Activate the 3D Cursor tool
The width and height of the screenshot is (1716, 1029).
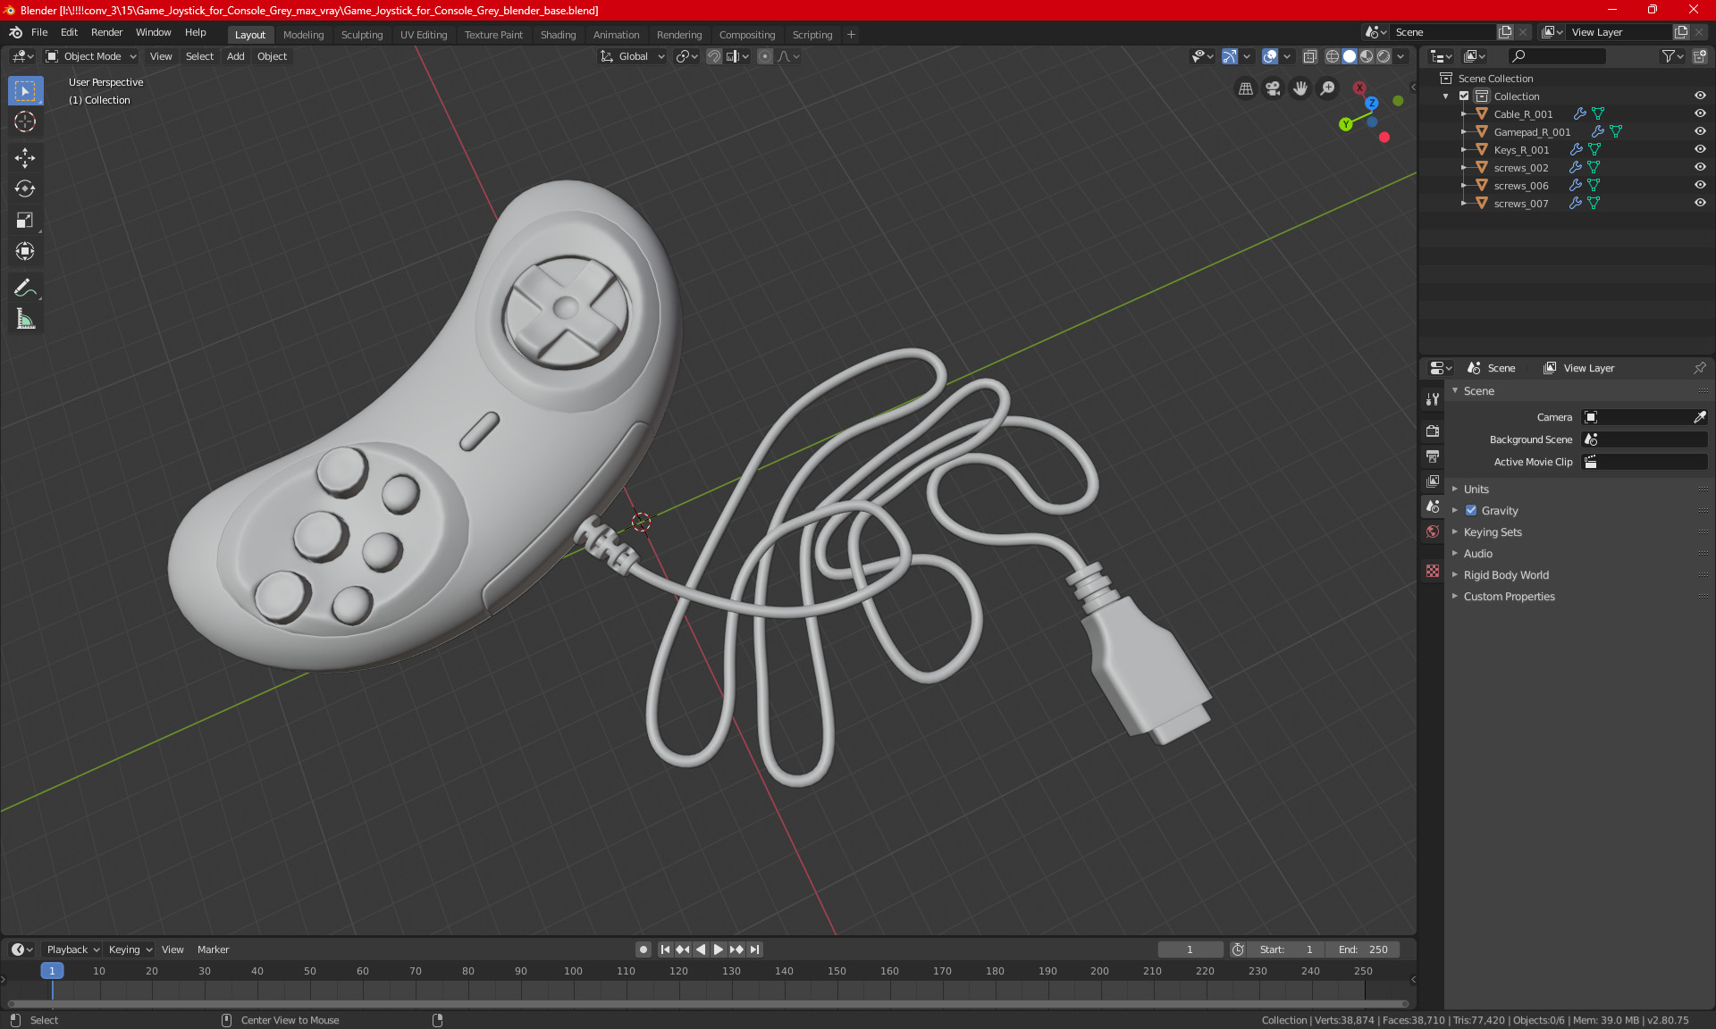(x=25, y=121)
